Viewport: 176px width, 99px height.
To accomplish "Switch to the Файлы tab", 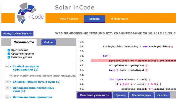I will (x=49, y=42).
